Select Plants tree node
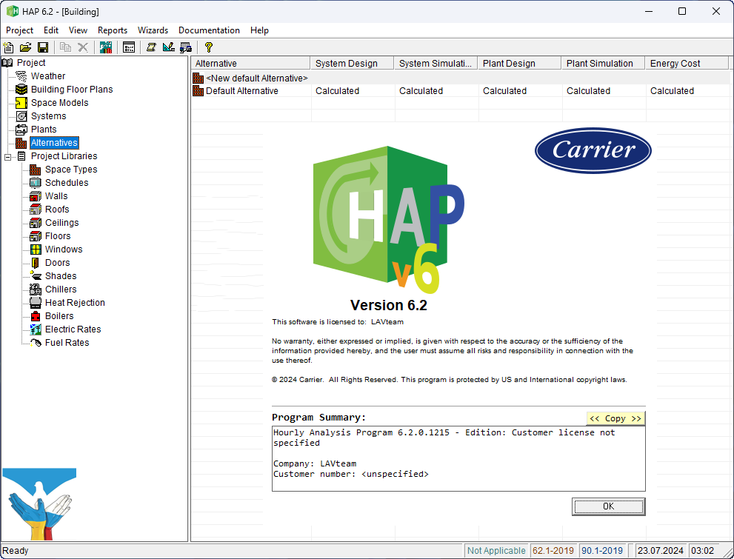Image resolution: width=734 pixels, height=559 pixels. (x=44, y=129)
